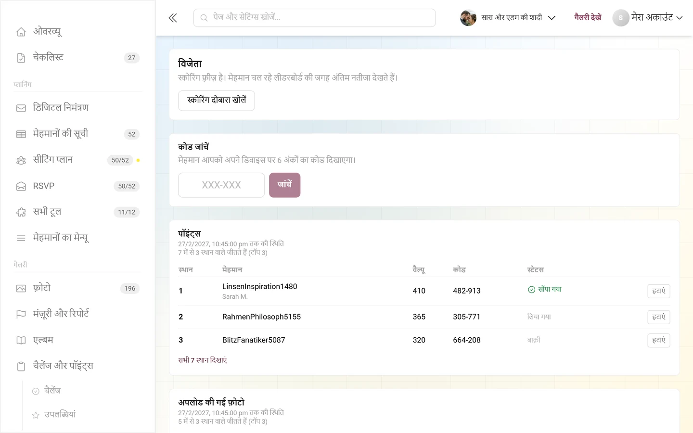Remove RahmenPhilosoph5155 with हटाएं button
The width and height of the screenshot is (693, 433).
[x=659, y=317]
